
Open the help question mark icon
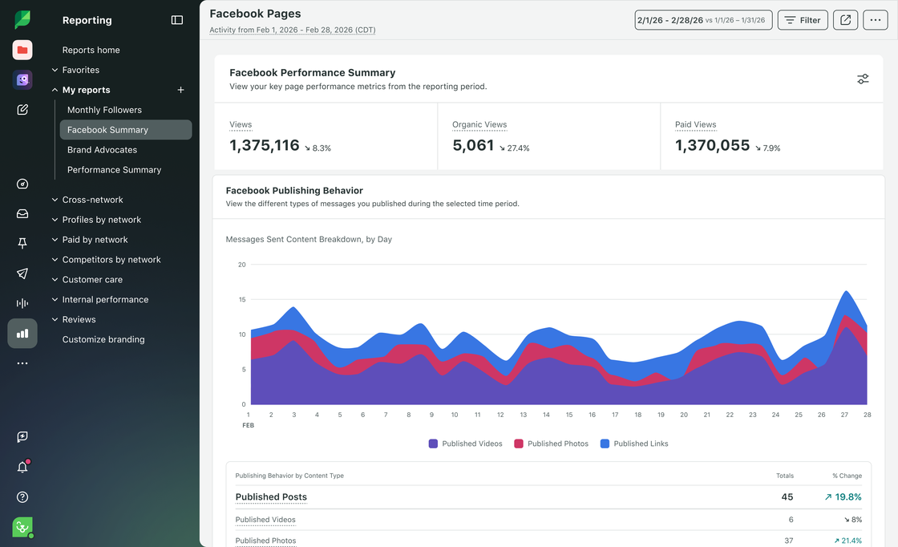click(x=22, y=497)
